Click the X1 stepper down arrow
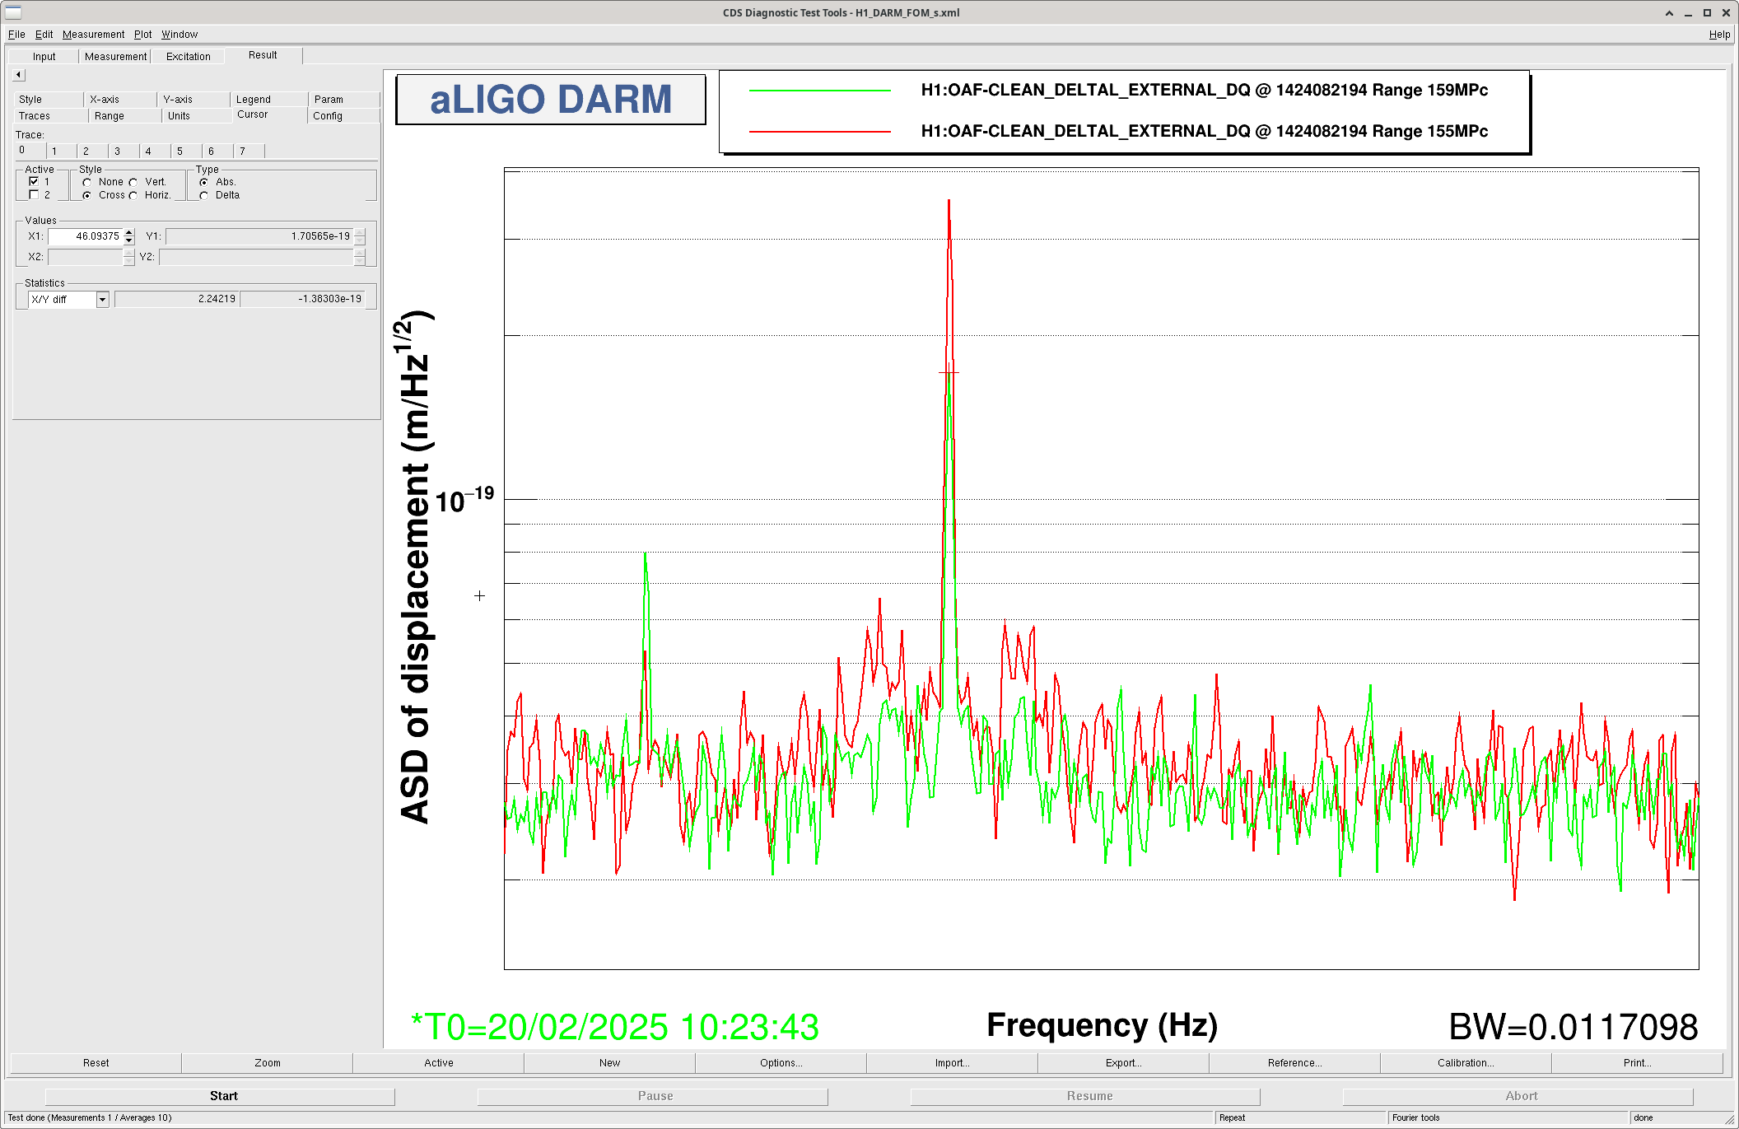The image size is (1739, 1129). click(129, 240)
